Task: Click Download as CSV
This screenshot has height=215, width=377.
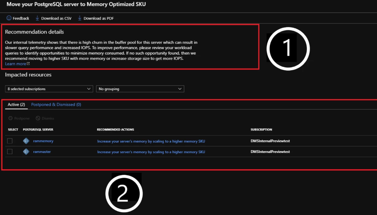Action: pyautogui.click(x=53, y=18)
